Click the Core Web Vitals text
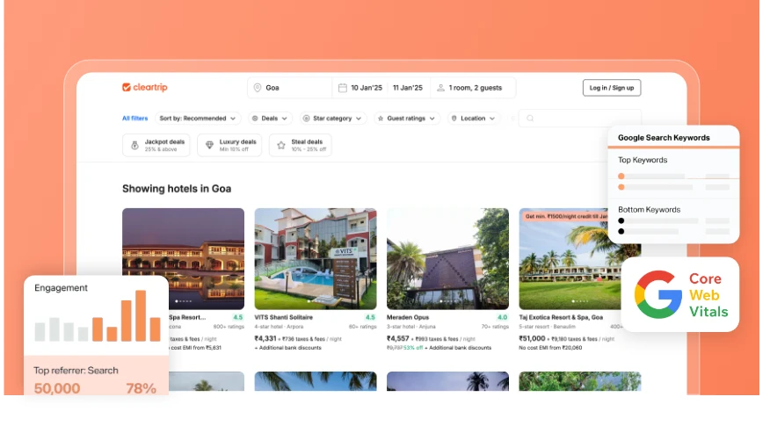The width and height of the screenshot is (770, 426). point(708,295)
